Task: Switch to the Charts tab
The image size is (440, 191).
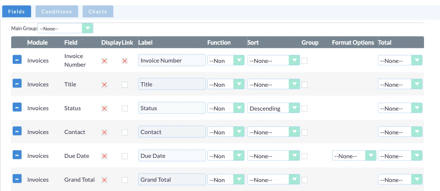Action: [x=98, y=12]
